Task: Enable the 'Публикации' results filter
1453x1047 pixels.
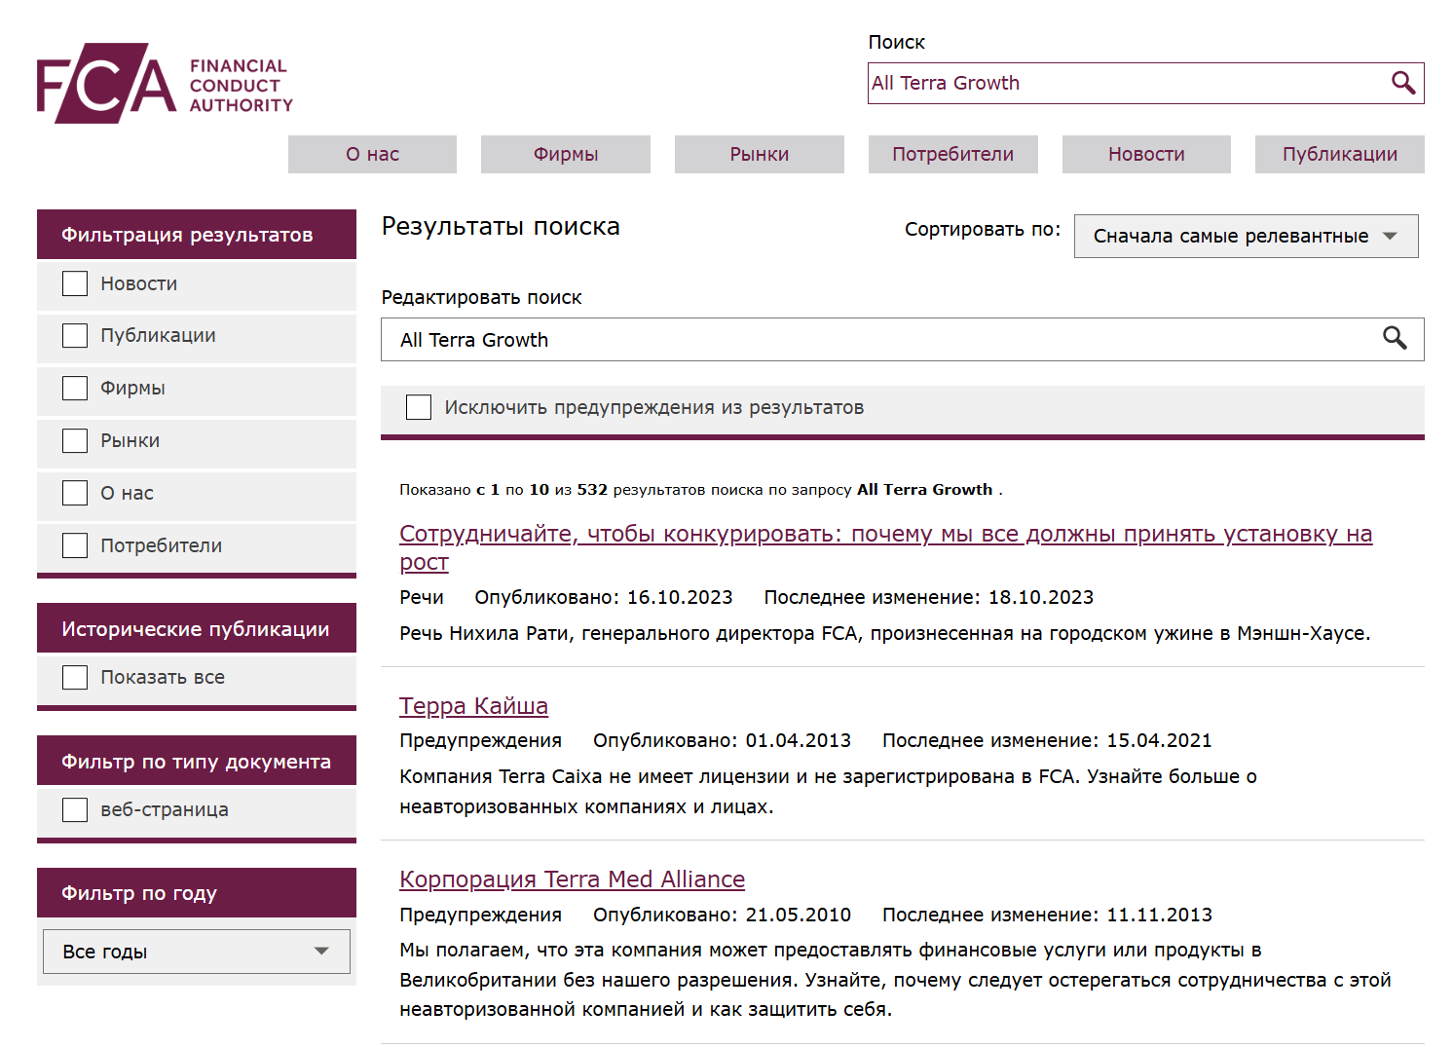Action: 75,335
